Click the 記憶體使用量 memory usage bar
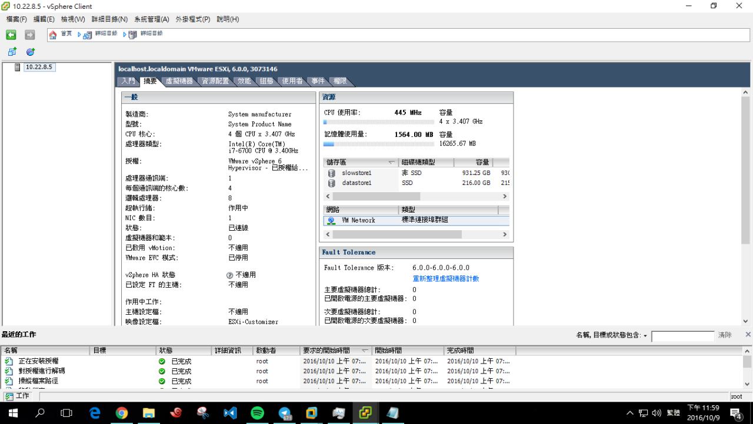The width and height of the screenshot is (753, 424). click(x=379, y=144)
